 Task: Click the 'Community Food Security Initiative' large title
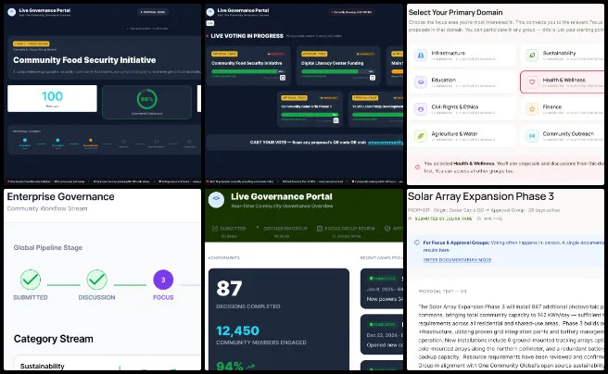[84, 60]
